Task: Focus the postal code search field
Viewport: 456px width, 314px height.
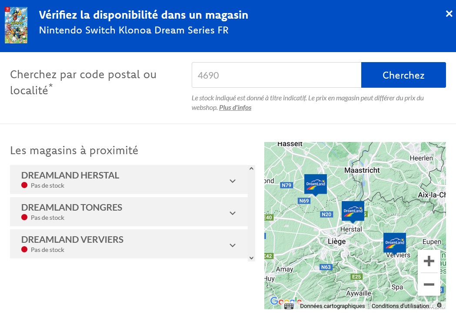Action: 276,75
